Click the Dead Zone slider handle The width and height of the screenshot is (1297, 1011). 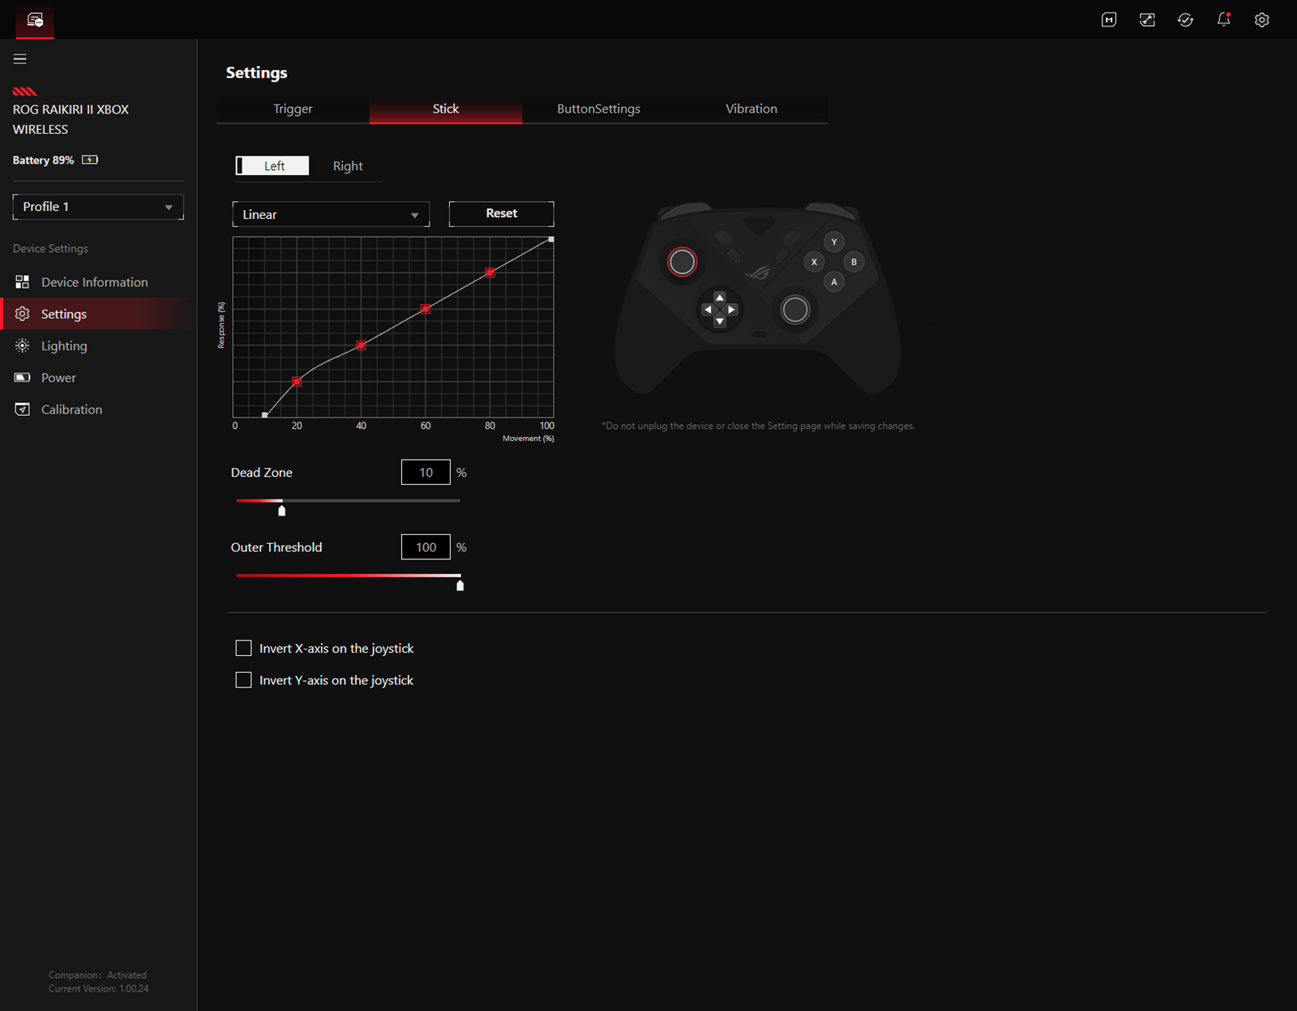282,510
